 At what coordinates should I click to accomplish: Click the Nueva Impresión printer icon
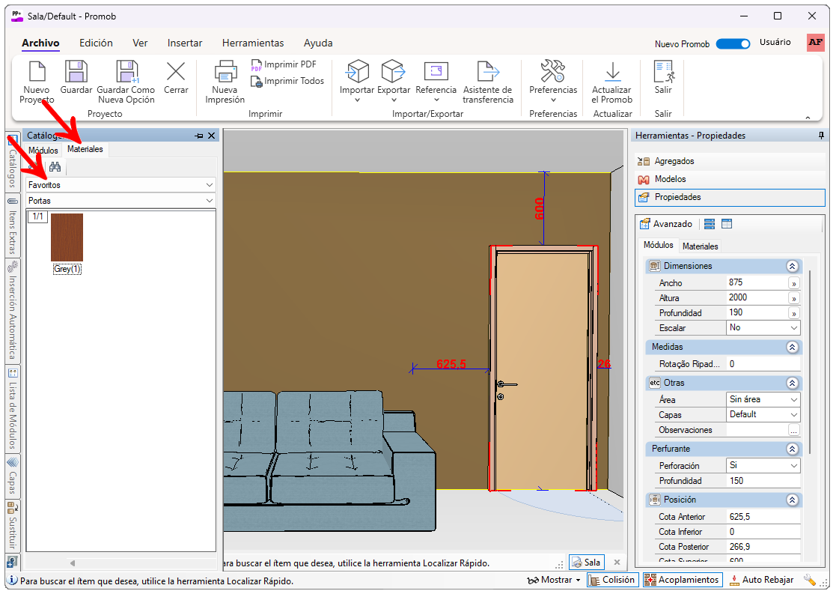pos(225,72)
